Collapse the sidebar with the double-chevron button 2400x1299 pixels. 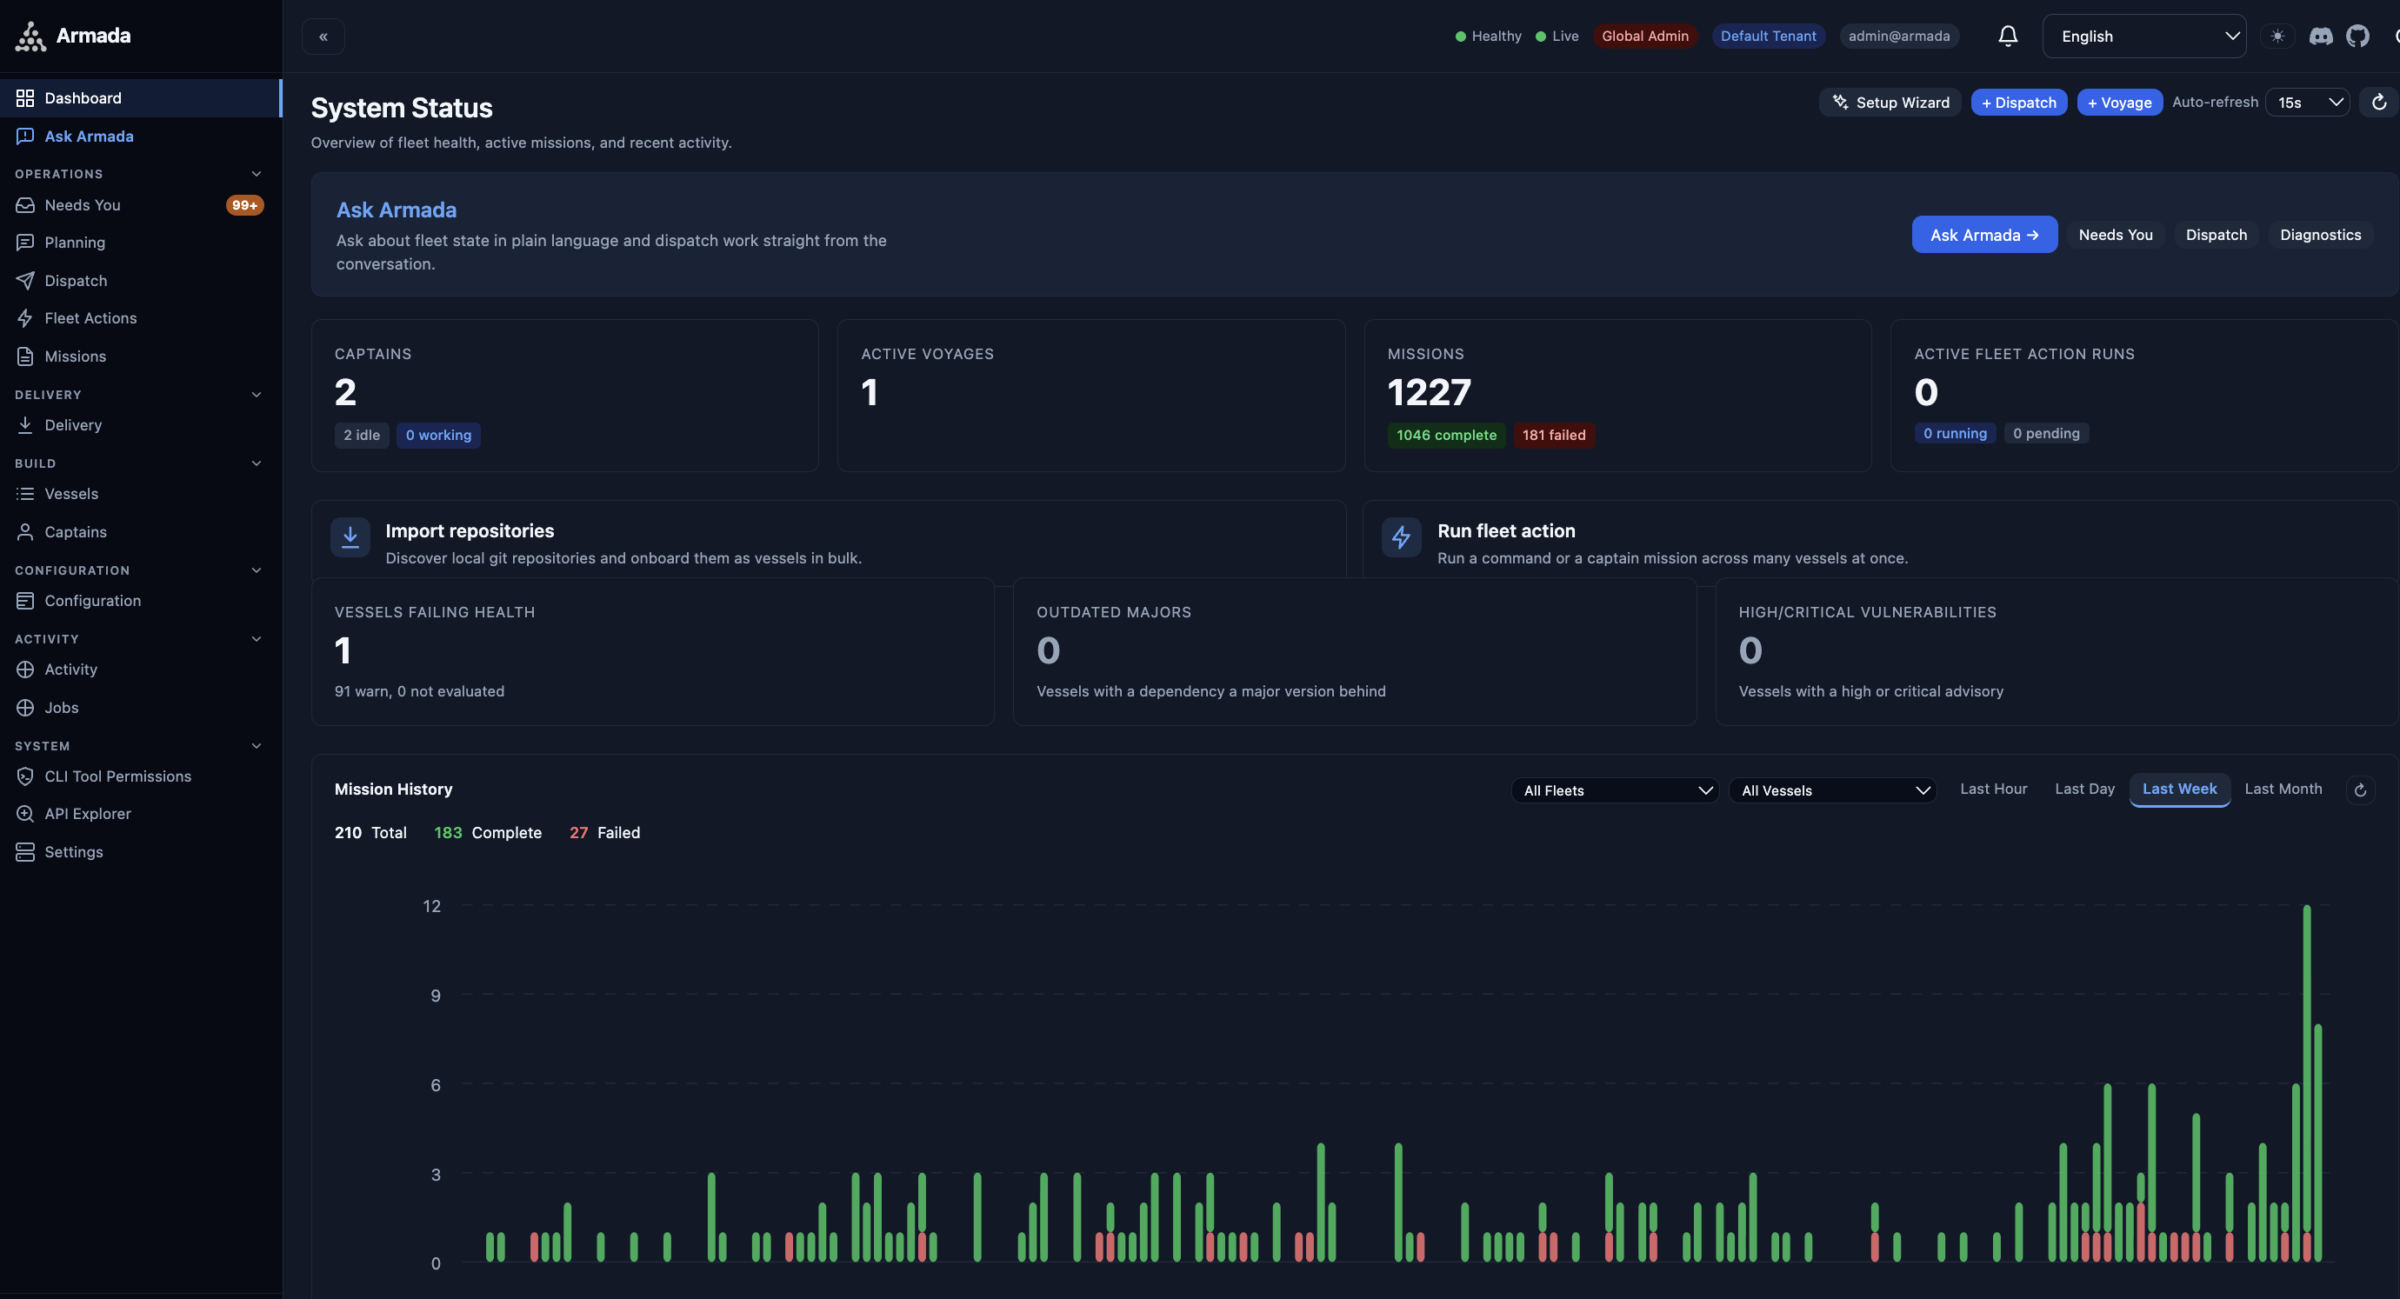[323, 37]
